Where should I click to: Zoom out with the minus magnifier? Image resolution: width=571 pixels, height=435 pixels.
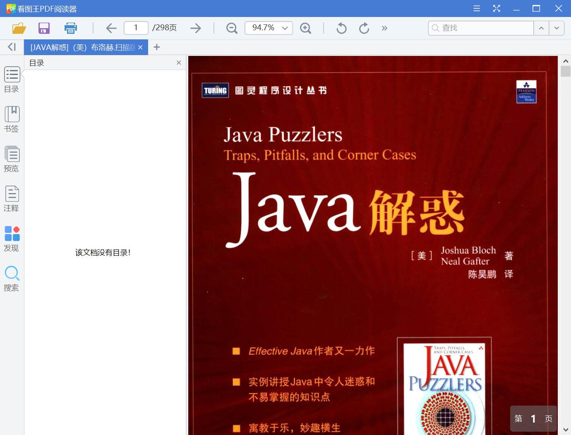pos(232,28)
